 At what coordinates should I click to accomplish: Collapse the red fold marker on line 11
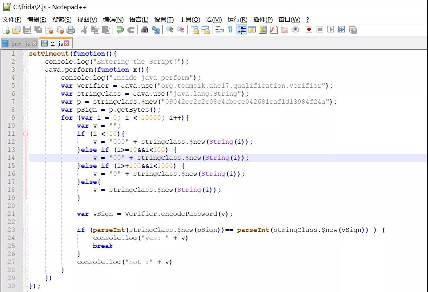[x=26, y=134]
